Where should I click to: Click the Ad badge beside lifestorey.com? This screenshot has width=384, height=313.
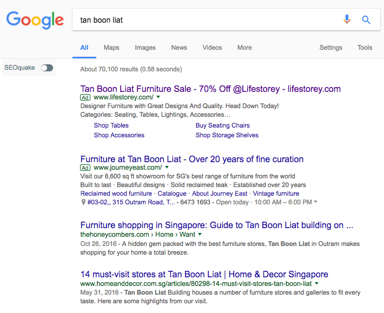coord(85,97)
